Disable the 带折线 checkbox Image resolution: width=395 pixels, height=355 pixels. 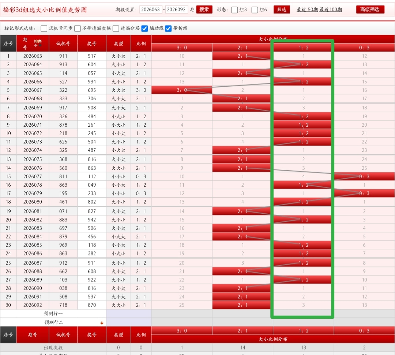[x=169, y=28]
